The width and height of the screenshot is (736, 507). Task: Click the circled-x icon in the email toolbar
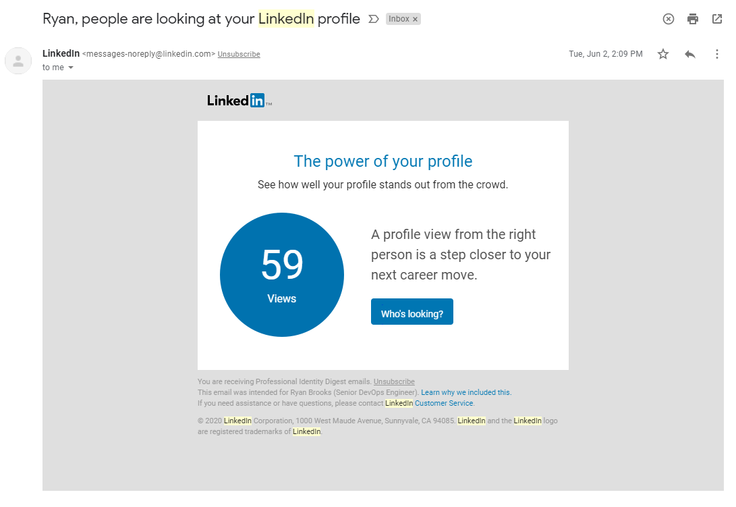[668, 19]
